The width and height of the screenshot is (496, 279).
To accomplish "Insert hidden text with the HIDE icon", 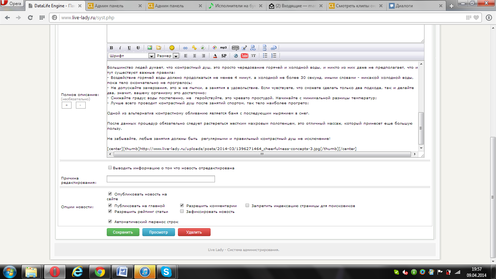I will (x=235, y=48).
